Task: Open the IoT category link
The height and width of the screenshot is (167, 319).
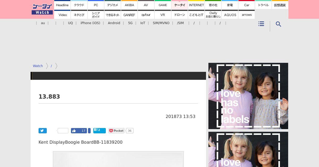Action: [143, 23]
